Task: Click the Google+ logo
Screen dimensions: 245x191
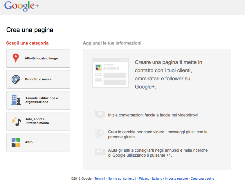Action: point(21,6)
